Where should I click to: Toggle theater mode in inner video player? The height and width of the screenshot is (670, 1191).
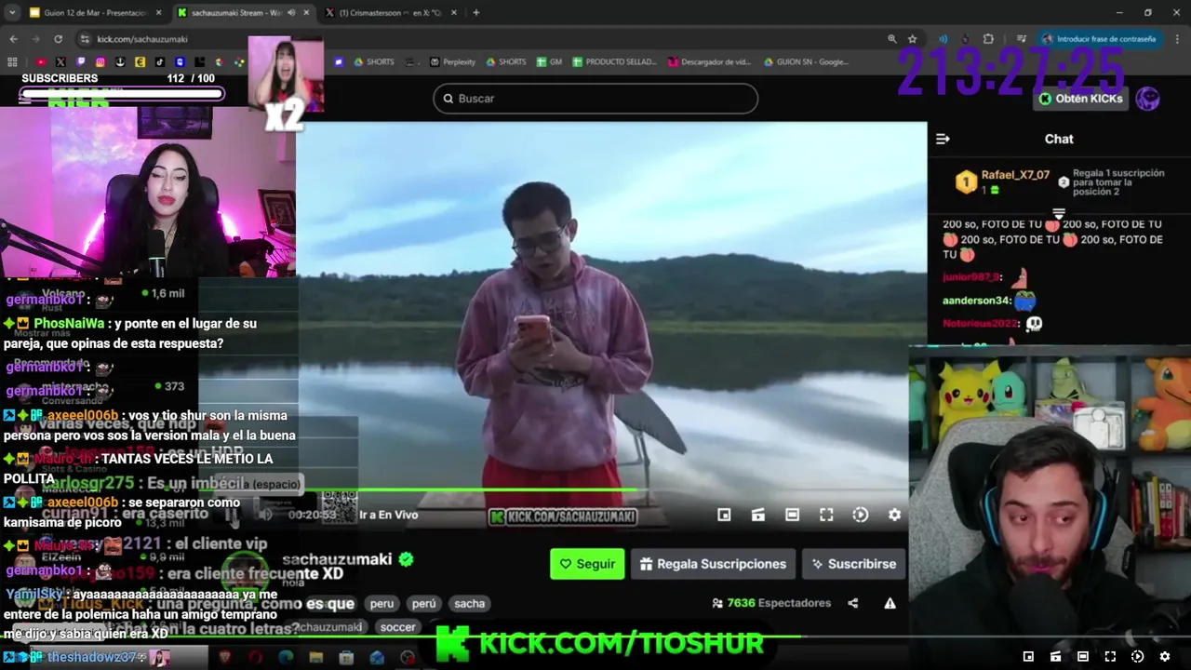(792, 515)
